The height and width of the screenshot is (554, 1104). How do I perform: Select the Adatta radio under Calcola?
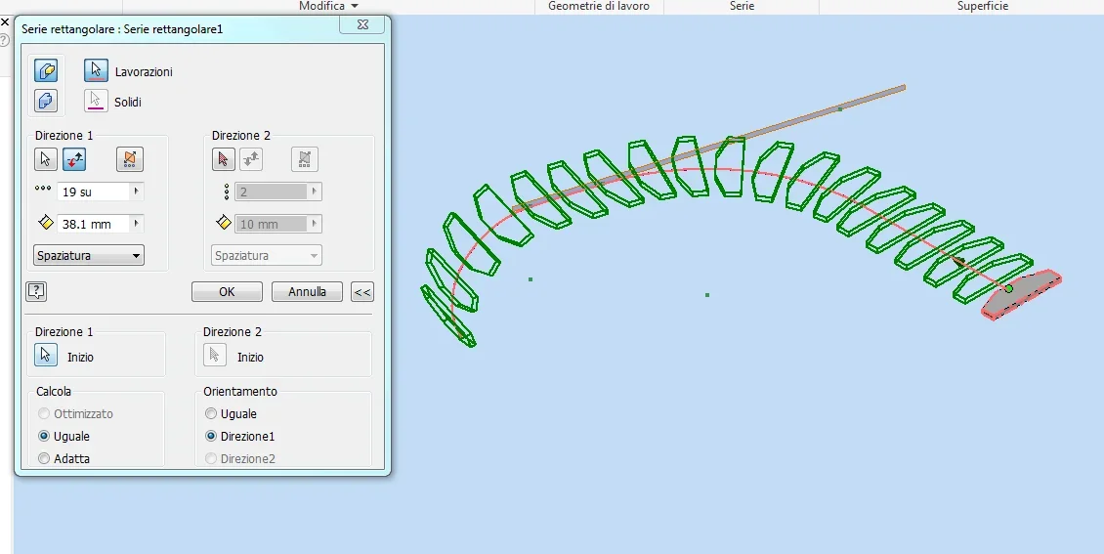(x=44, y=458)
